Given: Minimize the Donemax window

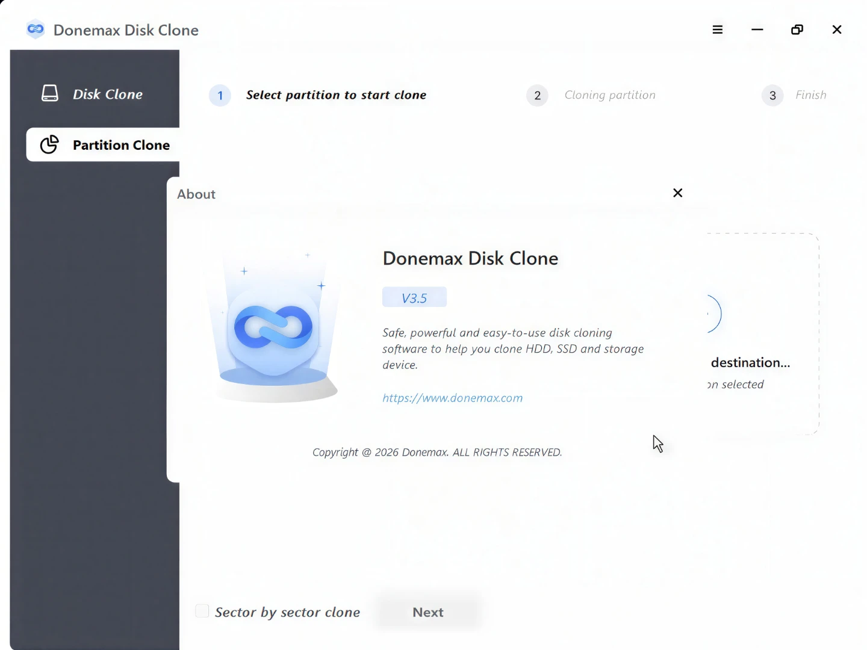Looking at the screenshot, I should 757,29.
